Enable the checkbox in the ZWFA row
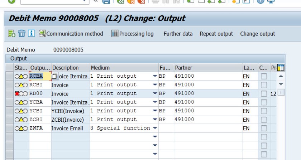 pyautogui.click(x=264, y=128)
